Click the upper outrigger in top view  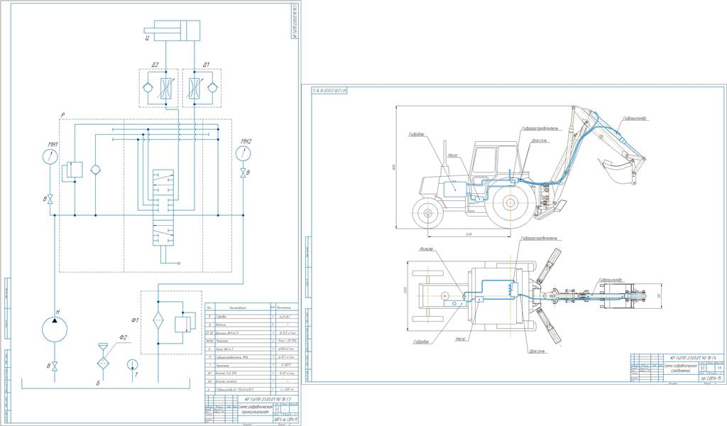tap(548, 266)
